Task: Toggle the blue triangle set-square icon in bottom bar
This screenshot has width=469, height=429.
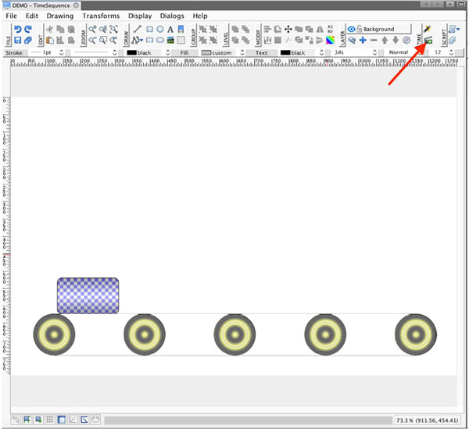Action: tap(84, 420)
